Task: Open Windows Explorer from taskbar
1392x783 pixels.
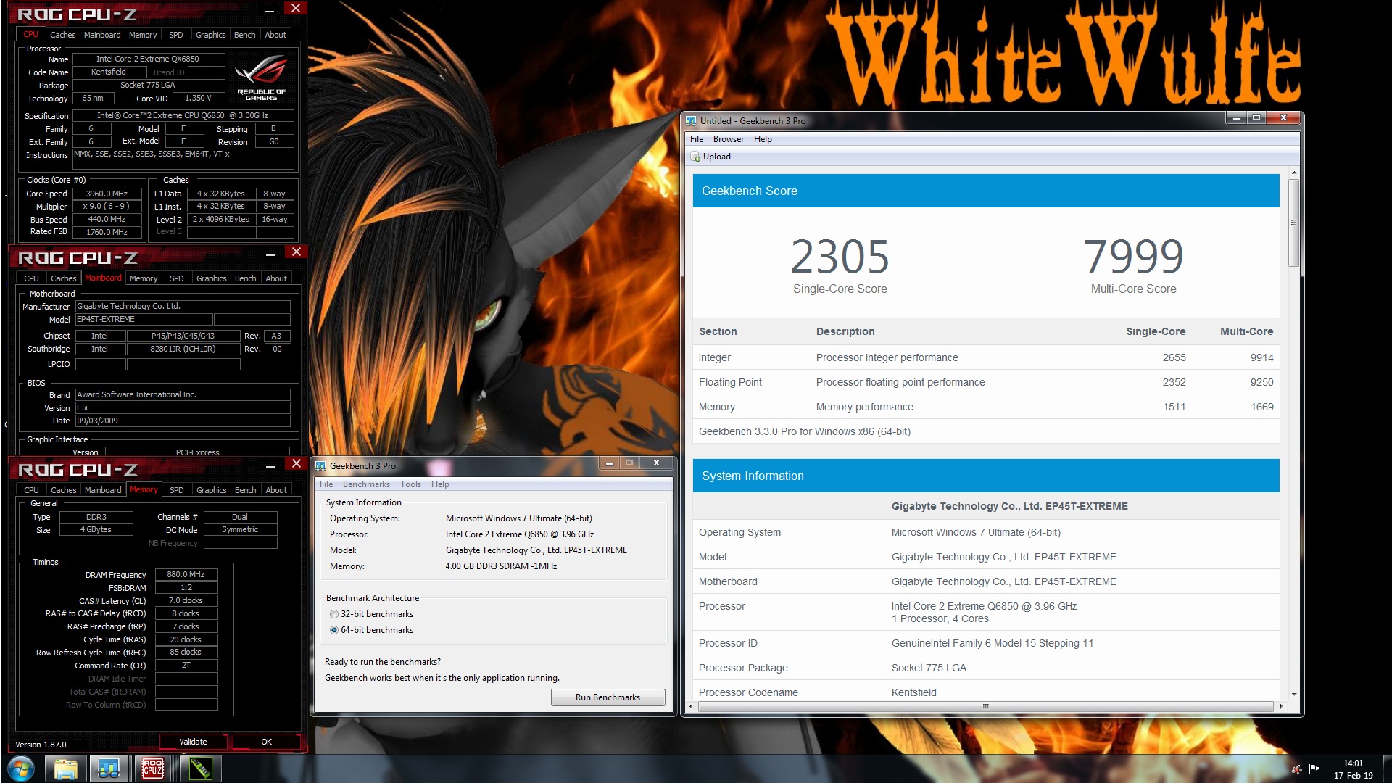Action: 65,768
